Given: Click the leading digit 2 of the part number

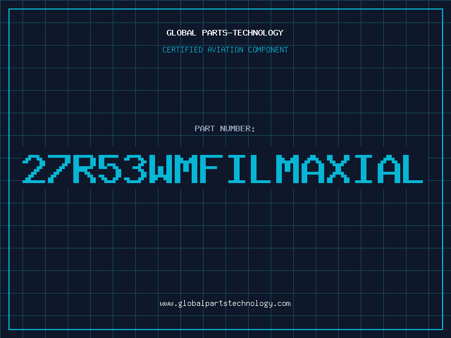Looking at the screenshot, I should tap(34, 169).
